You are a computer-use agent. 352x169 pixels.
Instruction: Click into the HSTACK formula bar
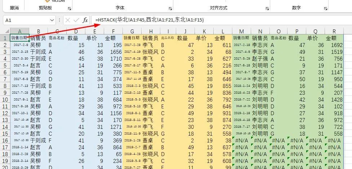221,20
